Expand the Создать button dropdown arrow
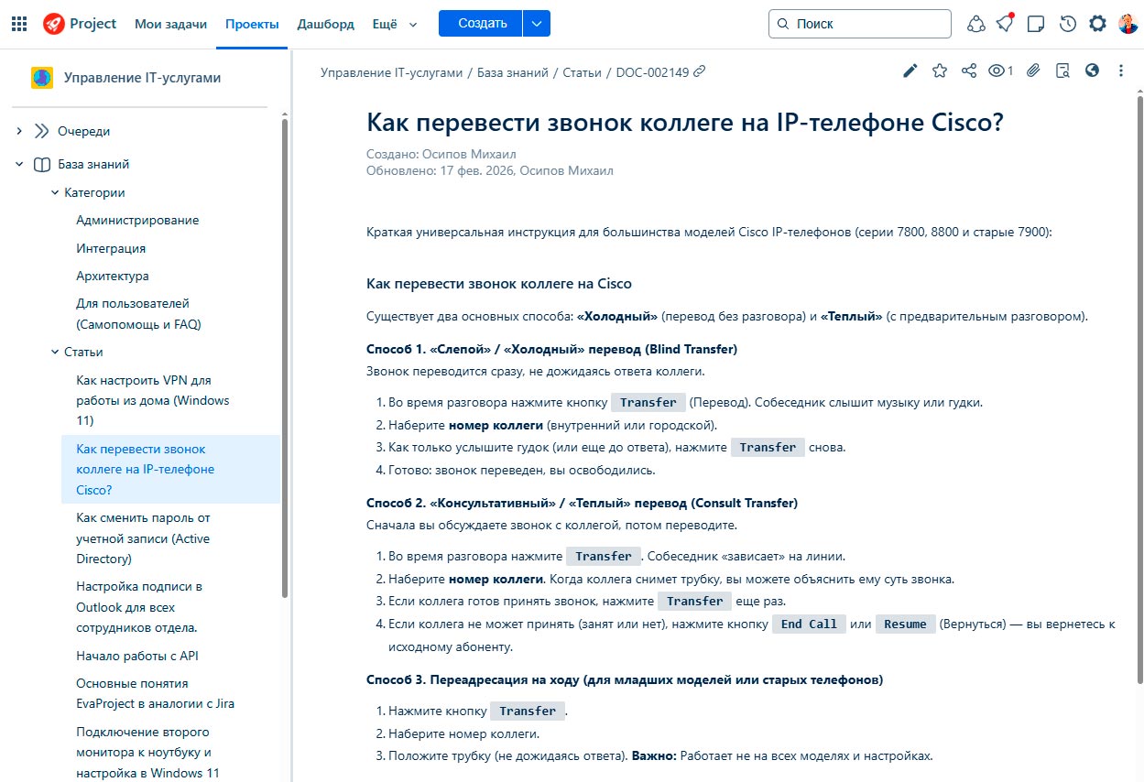Screen dimensions: 1144x782 pyautogui.click(x=538, y=23)
